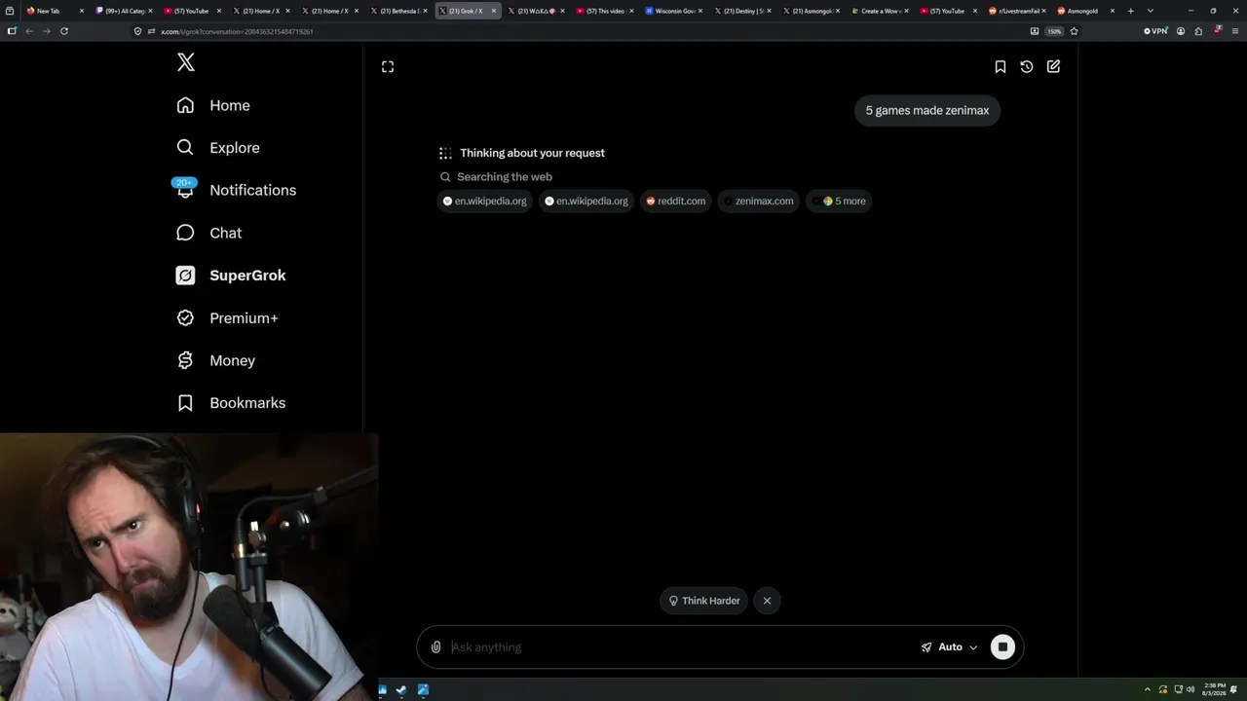Show hidden system tray icons
Screen dimensions: 1247x701
1147,690
